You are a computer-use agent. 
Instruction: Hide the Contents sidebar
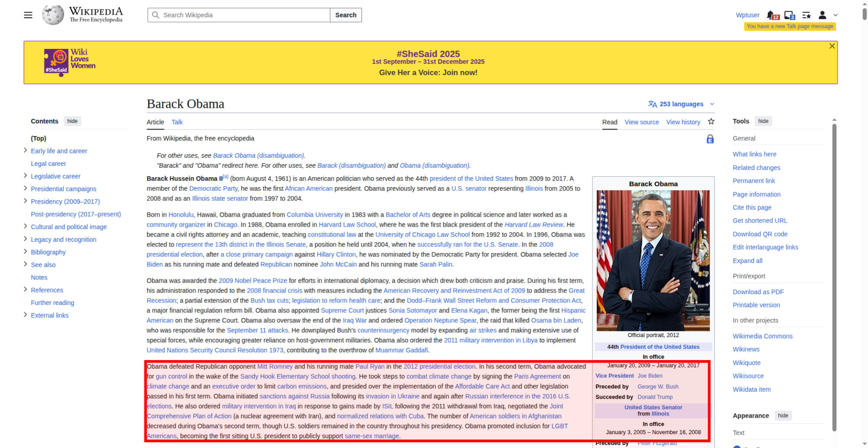pos(72,121)
